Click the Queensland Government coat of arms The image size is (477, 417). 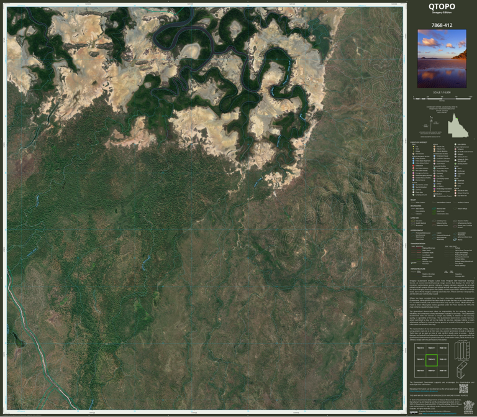(468, 407)
